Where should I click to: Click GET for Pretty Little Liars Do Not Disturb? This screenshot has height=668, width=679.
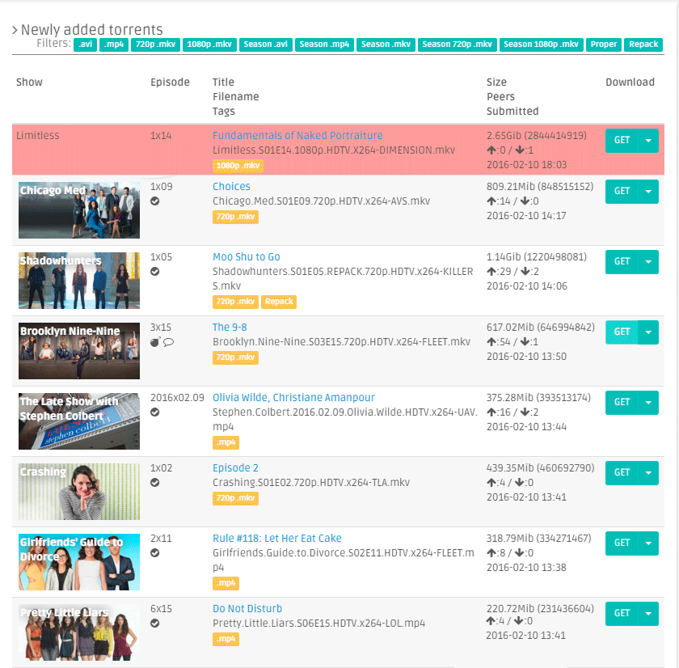coord(622,614)
